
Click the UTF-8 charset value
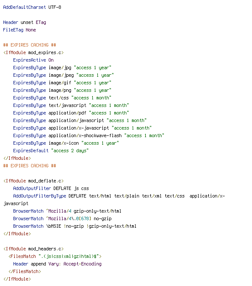55,7
